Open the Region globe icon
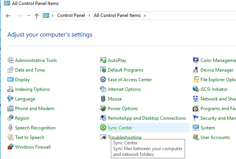This screenshot has width=236, height=159. [10, 118]
